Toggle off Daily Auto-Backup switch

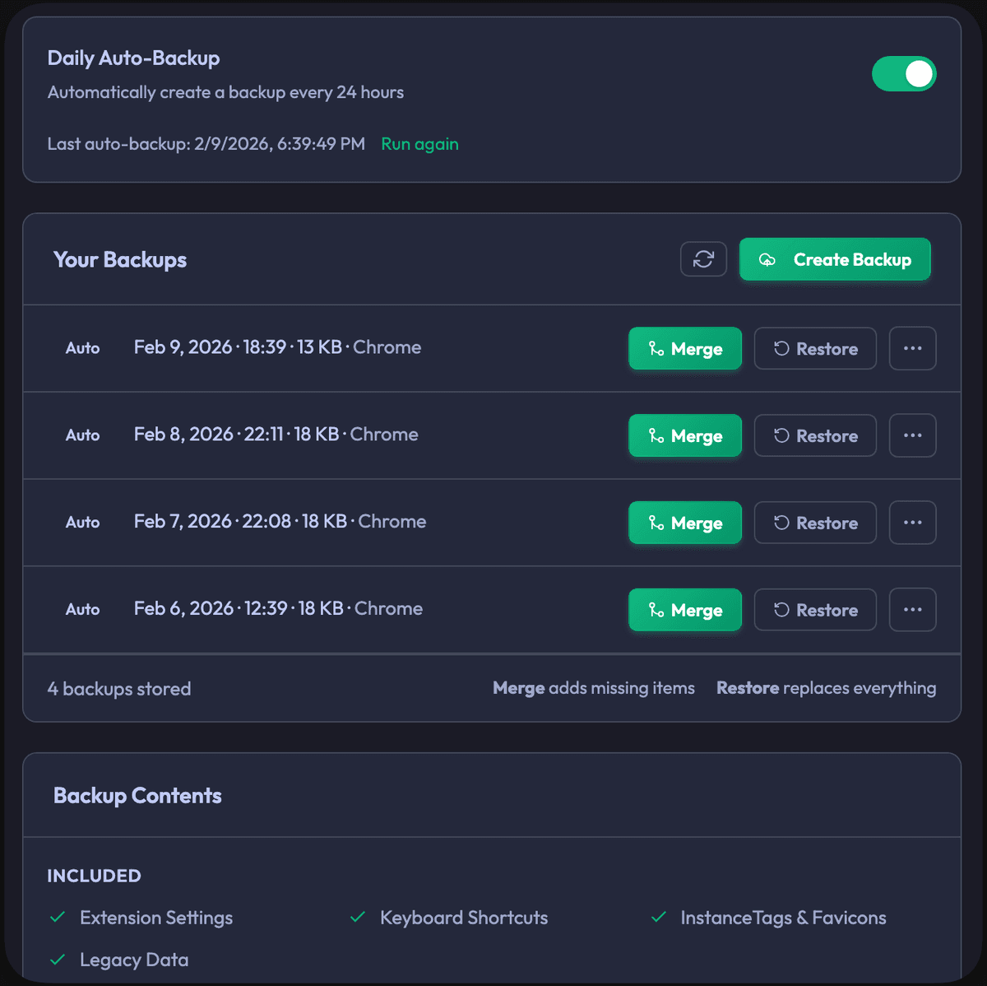click(x=903, y=74)
